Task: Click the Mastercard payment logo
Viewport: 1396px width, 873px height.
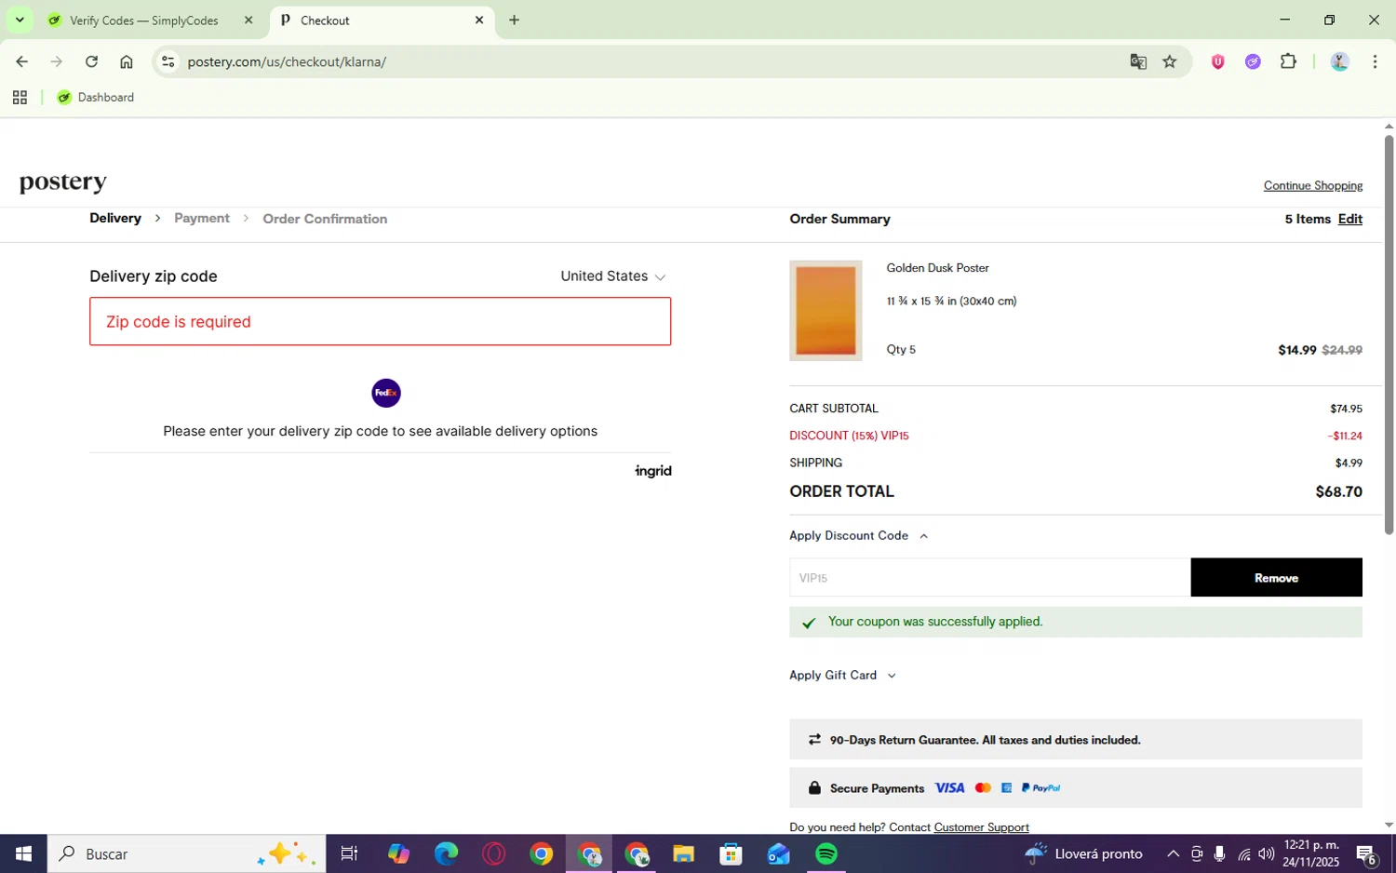Action: pos(983,788)
